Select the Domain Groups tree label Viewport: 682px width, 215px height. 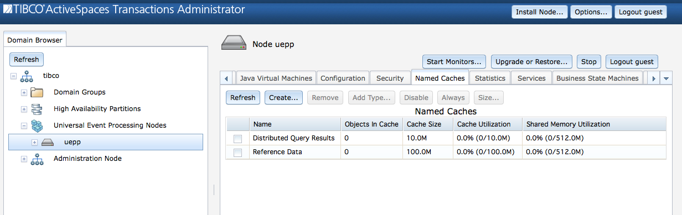coord(80,92)
